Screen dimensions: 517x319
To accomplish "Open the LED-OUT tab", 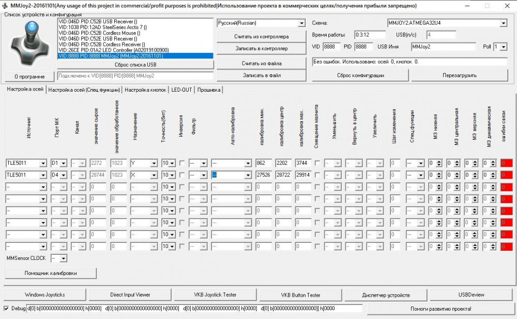I will pos(181,90).
